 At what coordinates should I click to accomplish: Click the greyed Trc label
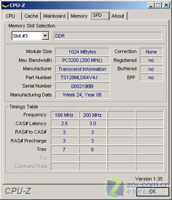coord(44,158)
